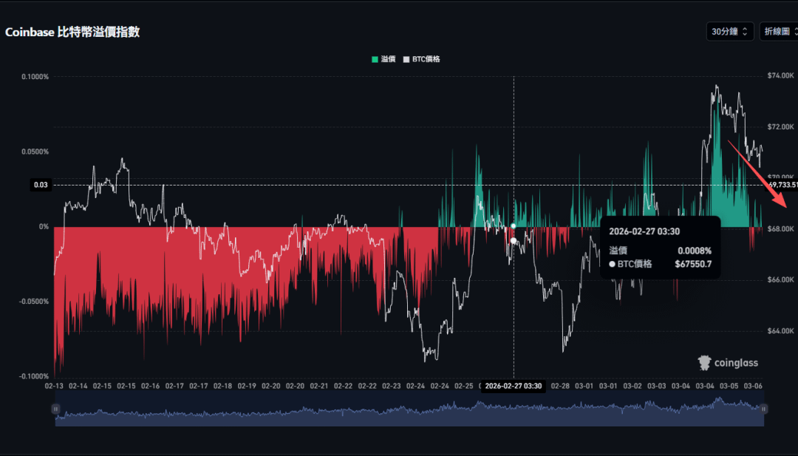Click the 03-06 date label

[x=753, y=386]
